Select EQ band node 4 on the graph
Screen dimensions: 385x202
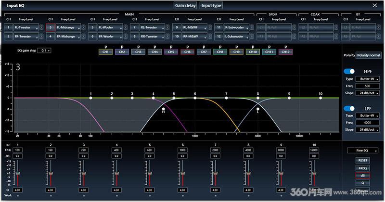coord(153,98)
